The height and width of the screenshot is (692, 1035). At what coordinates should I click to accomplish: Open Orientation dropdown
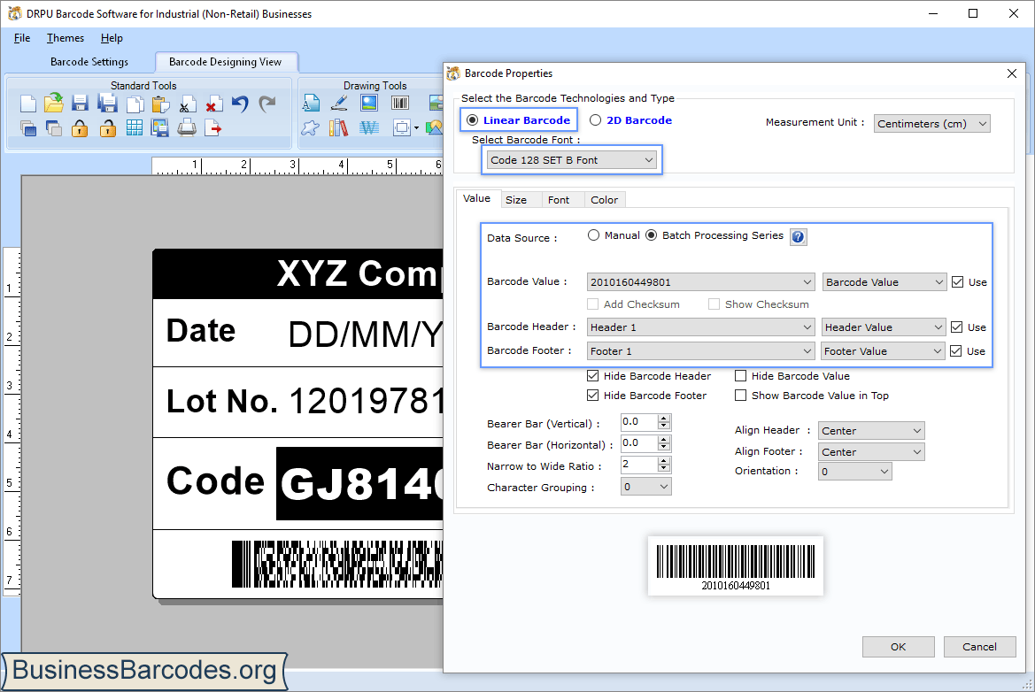(854, 472)
